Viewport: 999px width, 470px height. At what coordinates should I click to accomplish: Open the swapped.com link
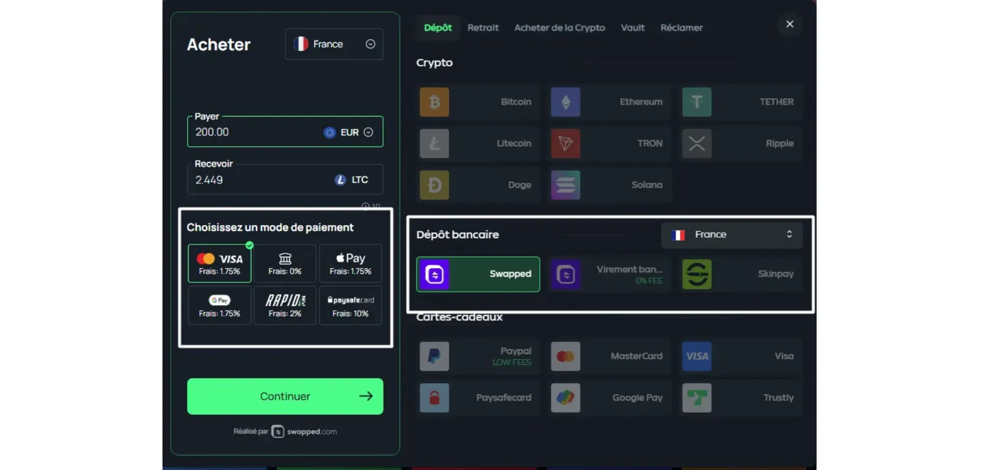304,431
